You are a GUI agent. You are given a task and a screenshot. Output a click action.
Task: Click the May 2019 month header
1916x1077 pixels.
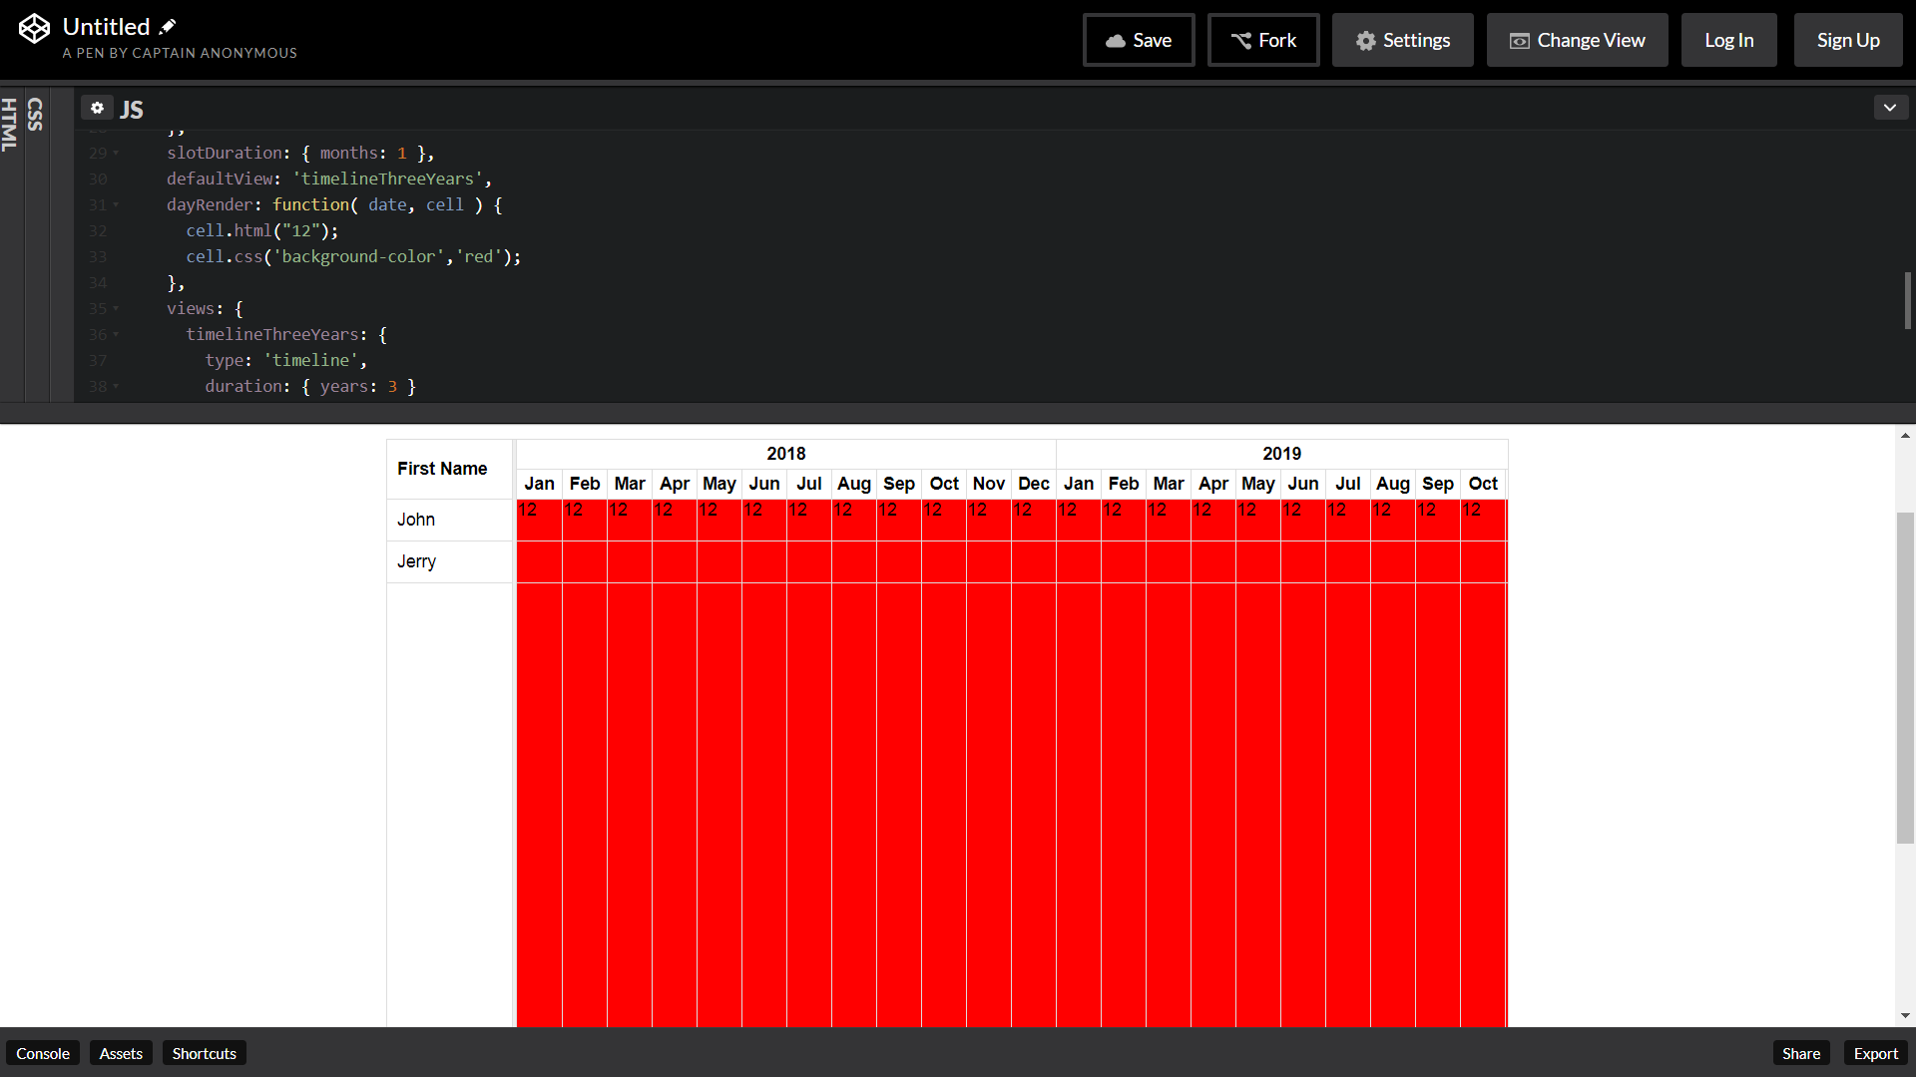[1258, 484]
